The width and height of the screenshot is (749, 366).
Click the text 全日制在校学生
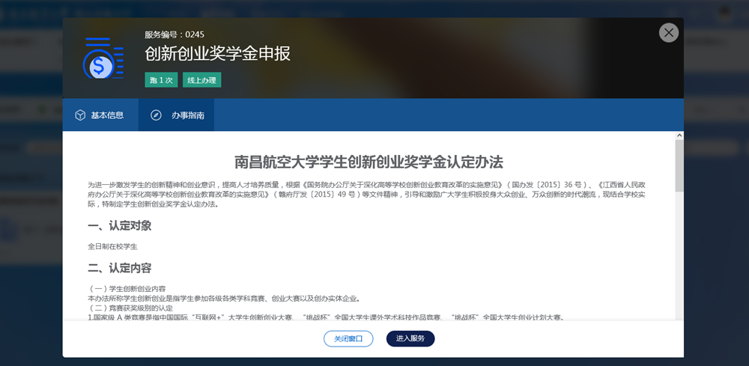(113, 247)
